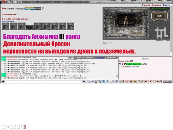Switch to the 'Системные сообщения' tab

84,58
